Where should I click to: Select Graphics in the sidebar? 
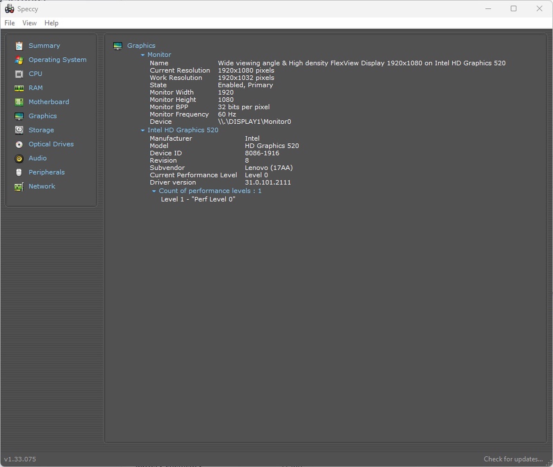click(x=43, y=116)
